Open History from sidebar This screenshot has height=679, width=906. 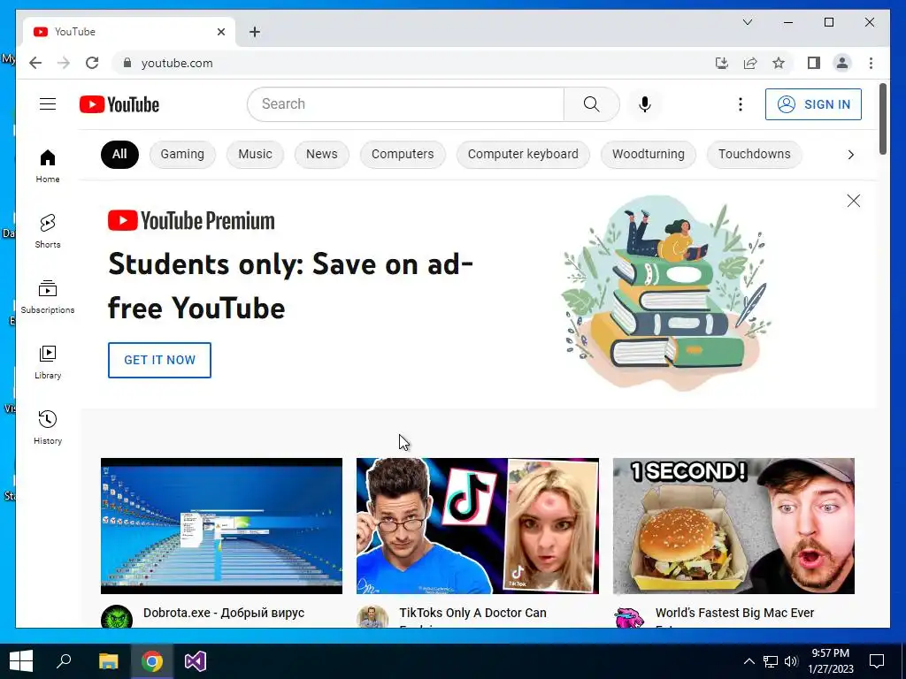click(48, 427)
